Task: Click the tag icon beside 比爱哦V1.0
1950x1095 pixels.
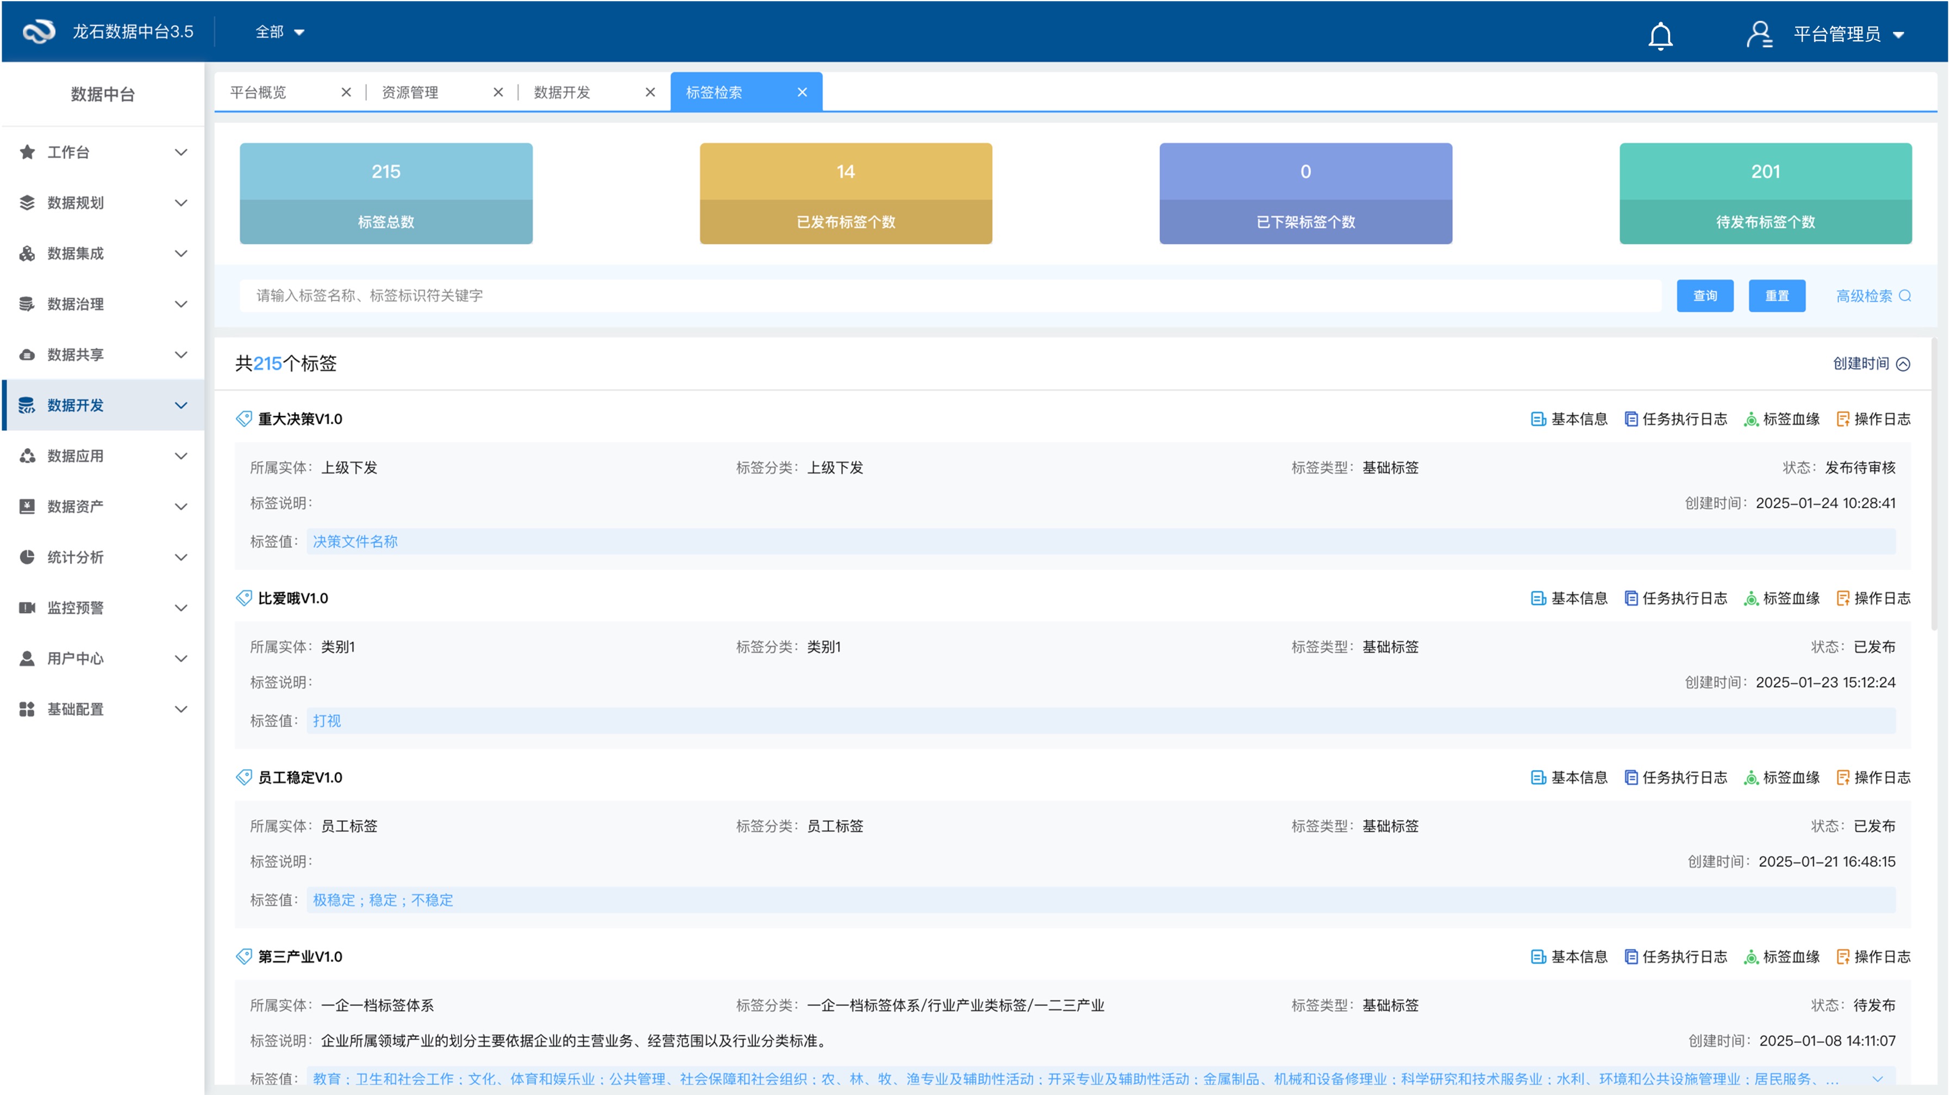Action: [243, 598]
